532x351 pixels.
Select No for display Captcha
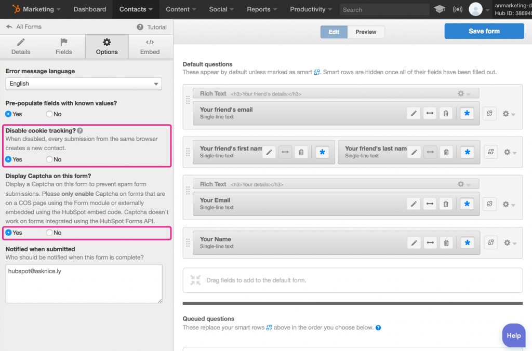tap(49, 233)
